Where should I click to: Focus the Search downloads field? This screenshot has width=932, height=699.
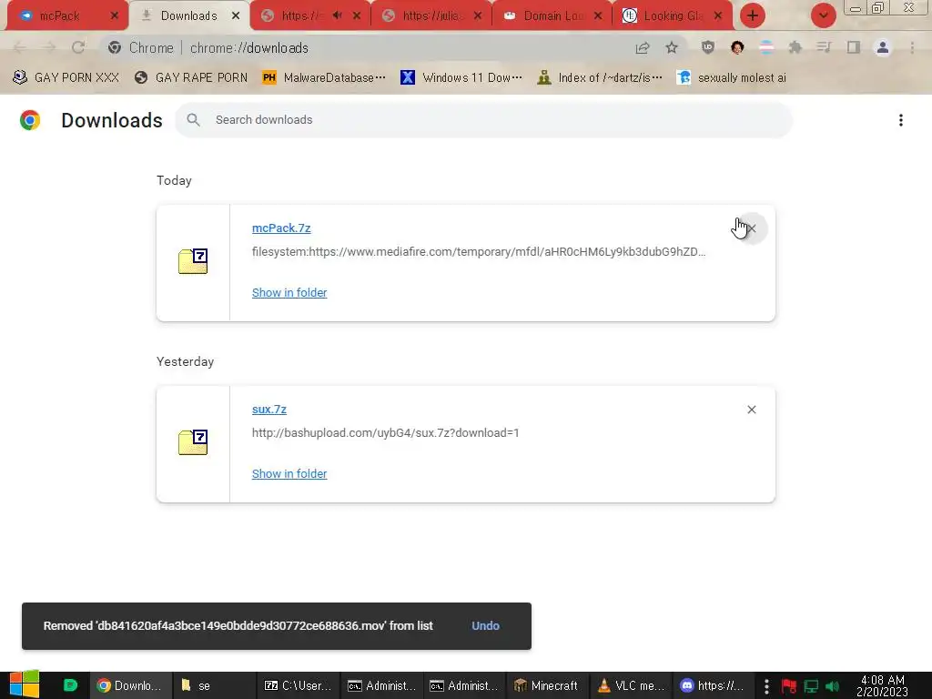click(x=484, y=120)
